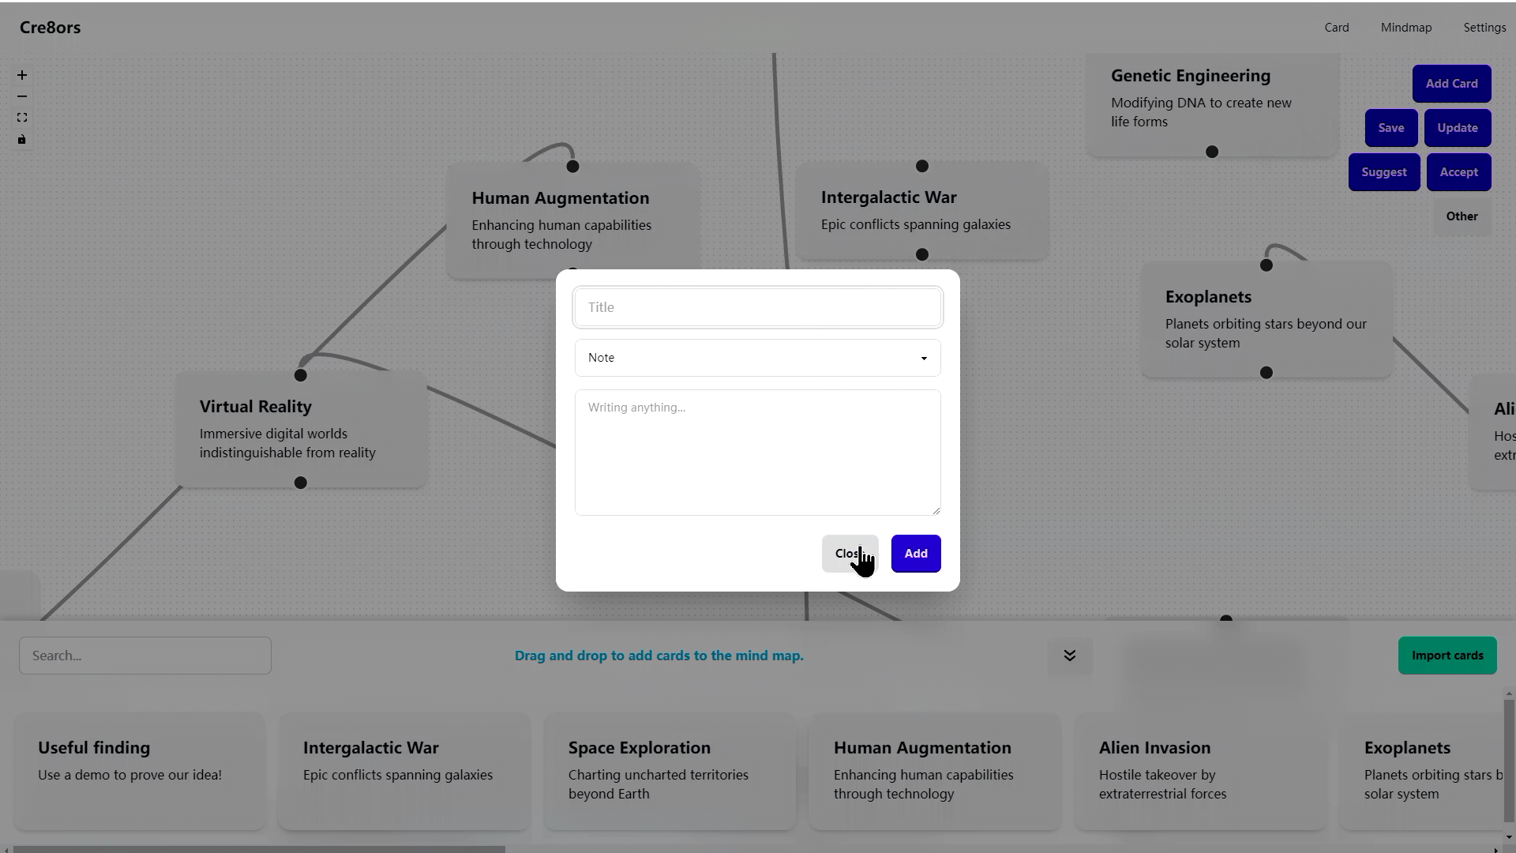Click the Writing anything text area
Screen dimensions: 1516x853
coord(757,452)
